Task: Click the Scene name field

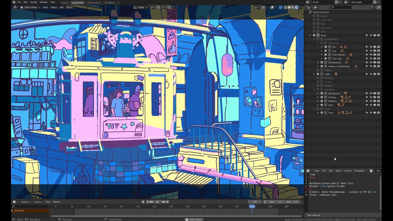Action: click(x=323, y=2)
